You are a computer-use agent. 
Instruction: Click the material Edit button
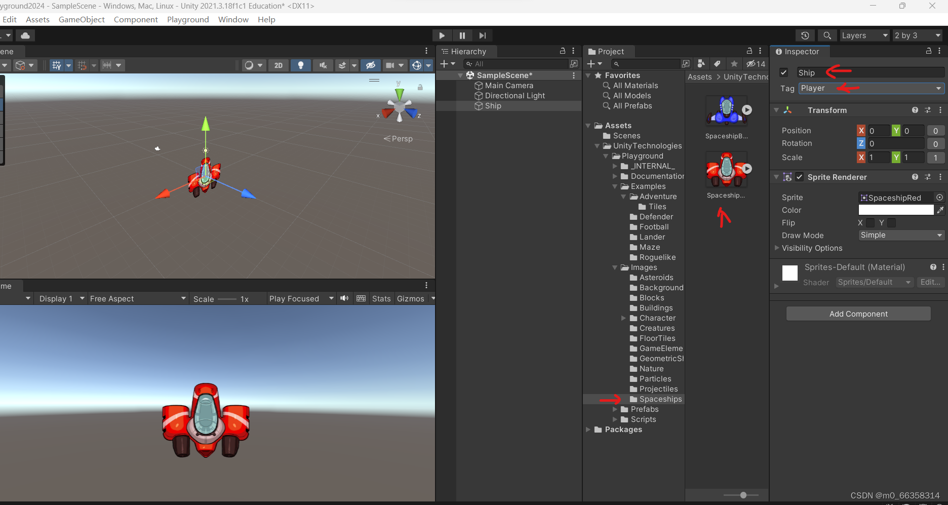tap(930, 282)
